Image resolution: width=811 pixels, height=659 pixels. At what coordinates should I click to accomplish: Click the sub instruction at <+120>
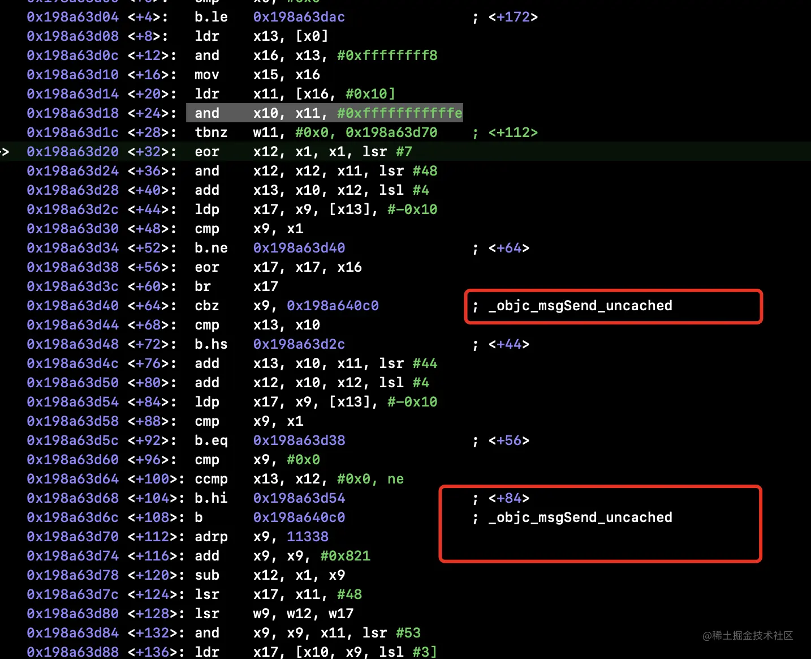click(x=206, y=575)
